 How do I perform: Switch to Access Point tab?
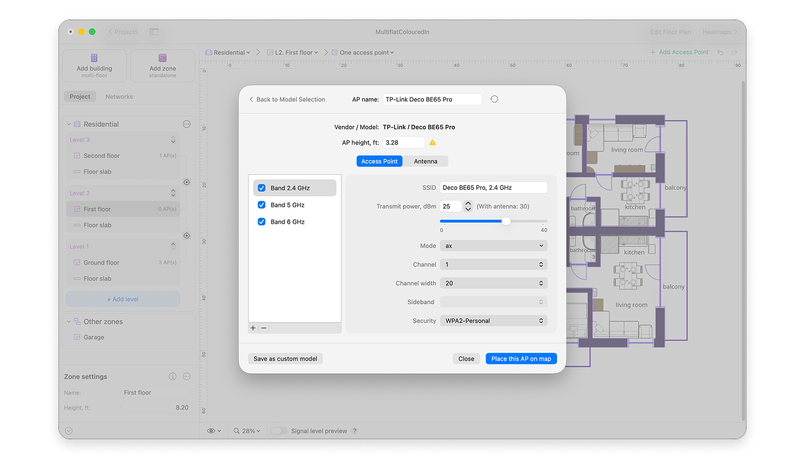(379, 161)
